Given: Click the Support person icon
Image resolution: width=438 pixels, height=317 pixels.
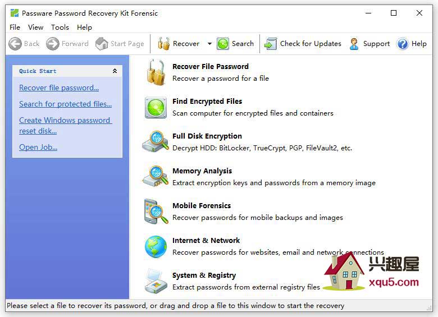Looking at the screenshot, I should tap(354, 44).
